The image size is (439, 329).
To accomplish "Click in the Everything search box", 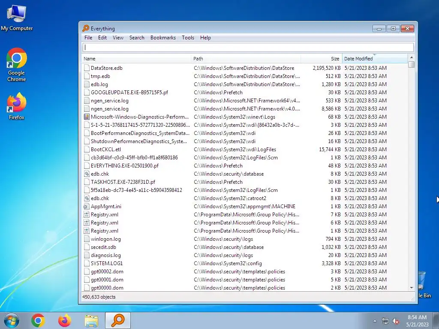I will pyautogui.click(x=248, y=47).
